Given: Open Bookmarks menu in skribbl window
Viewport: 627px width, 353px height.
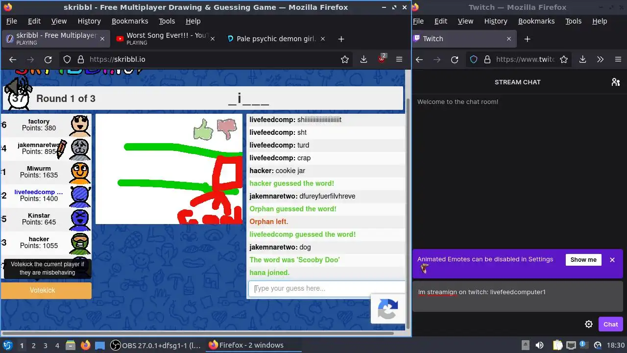Looking at the screenshot, I should [x=130, y=21].
